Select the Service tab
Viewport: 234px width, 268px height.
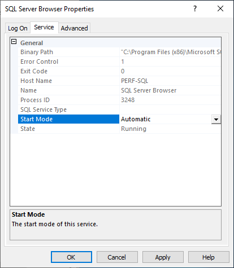click(44, 27)
